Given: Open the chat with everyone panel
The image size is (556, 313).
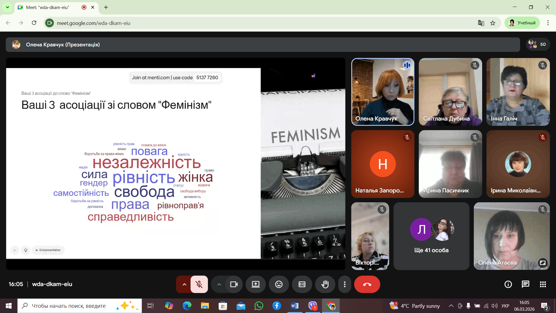Looking at the screenshot, I should (525, 284).
